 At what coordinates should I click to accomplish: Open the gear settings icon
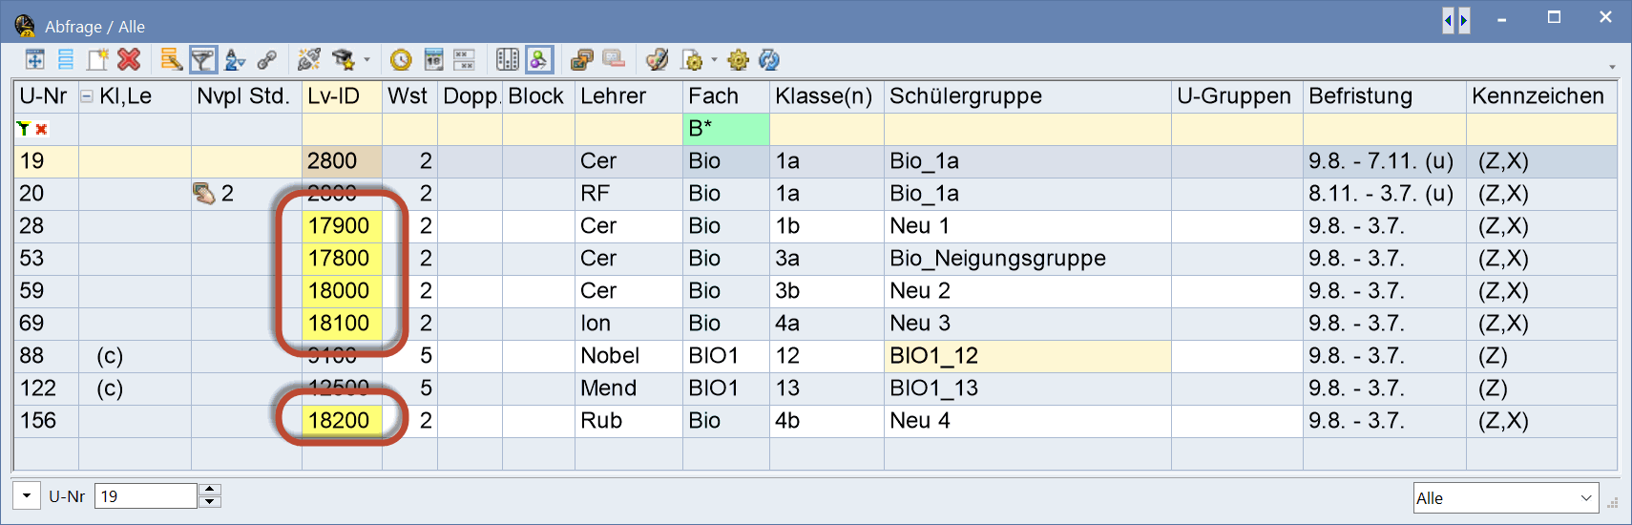pyautogui.click(x=738, y=60)
